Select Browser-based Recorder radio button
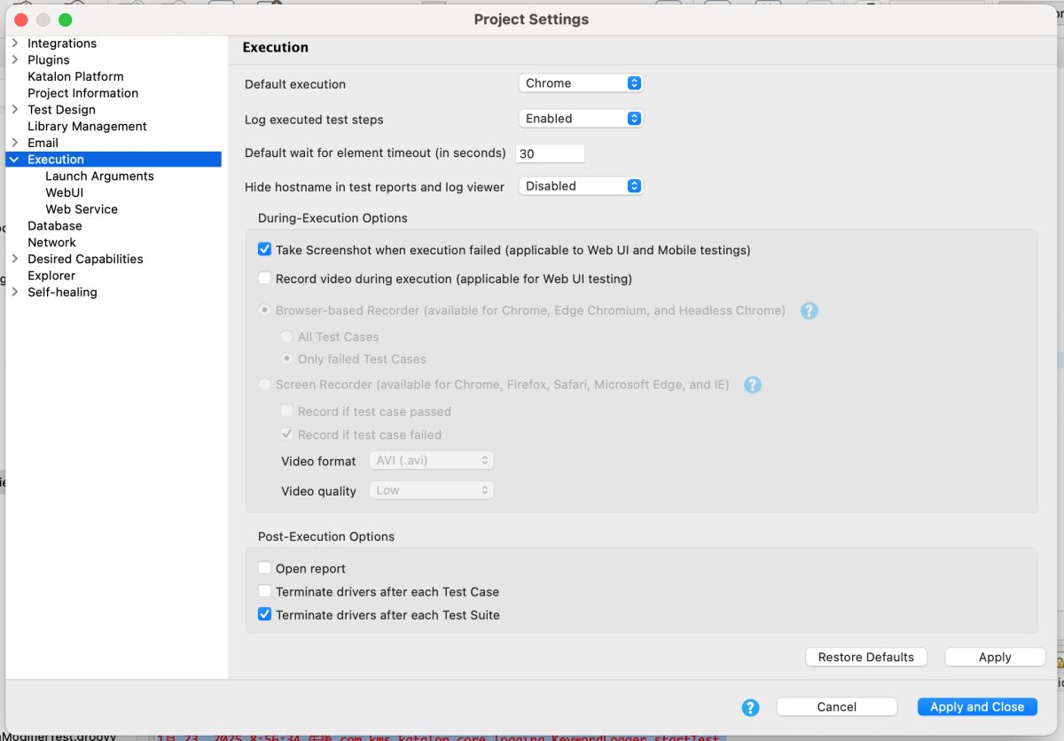Viewport: 1064px width, 741px height. pos(264,310)
